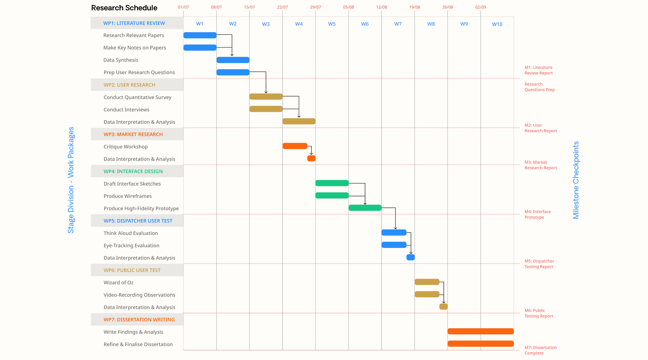
Task: Click the M2: User Research Report milestone
Action: (541, 128)
